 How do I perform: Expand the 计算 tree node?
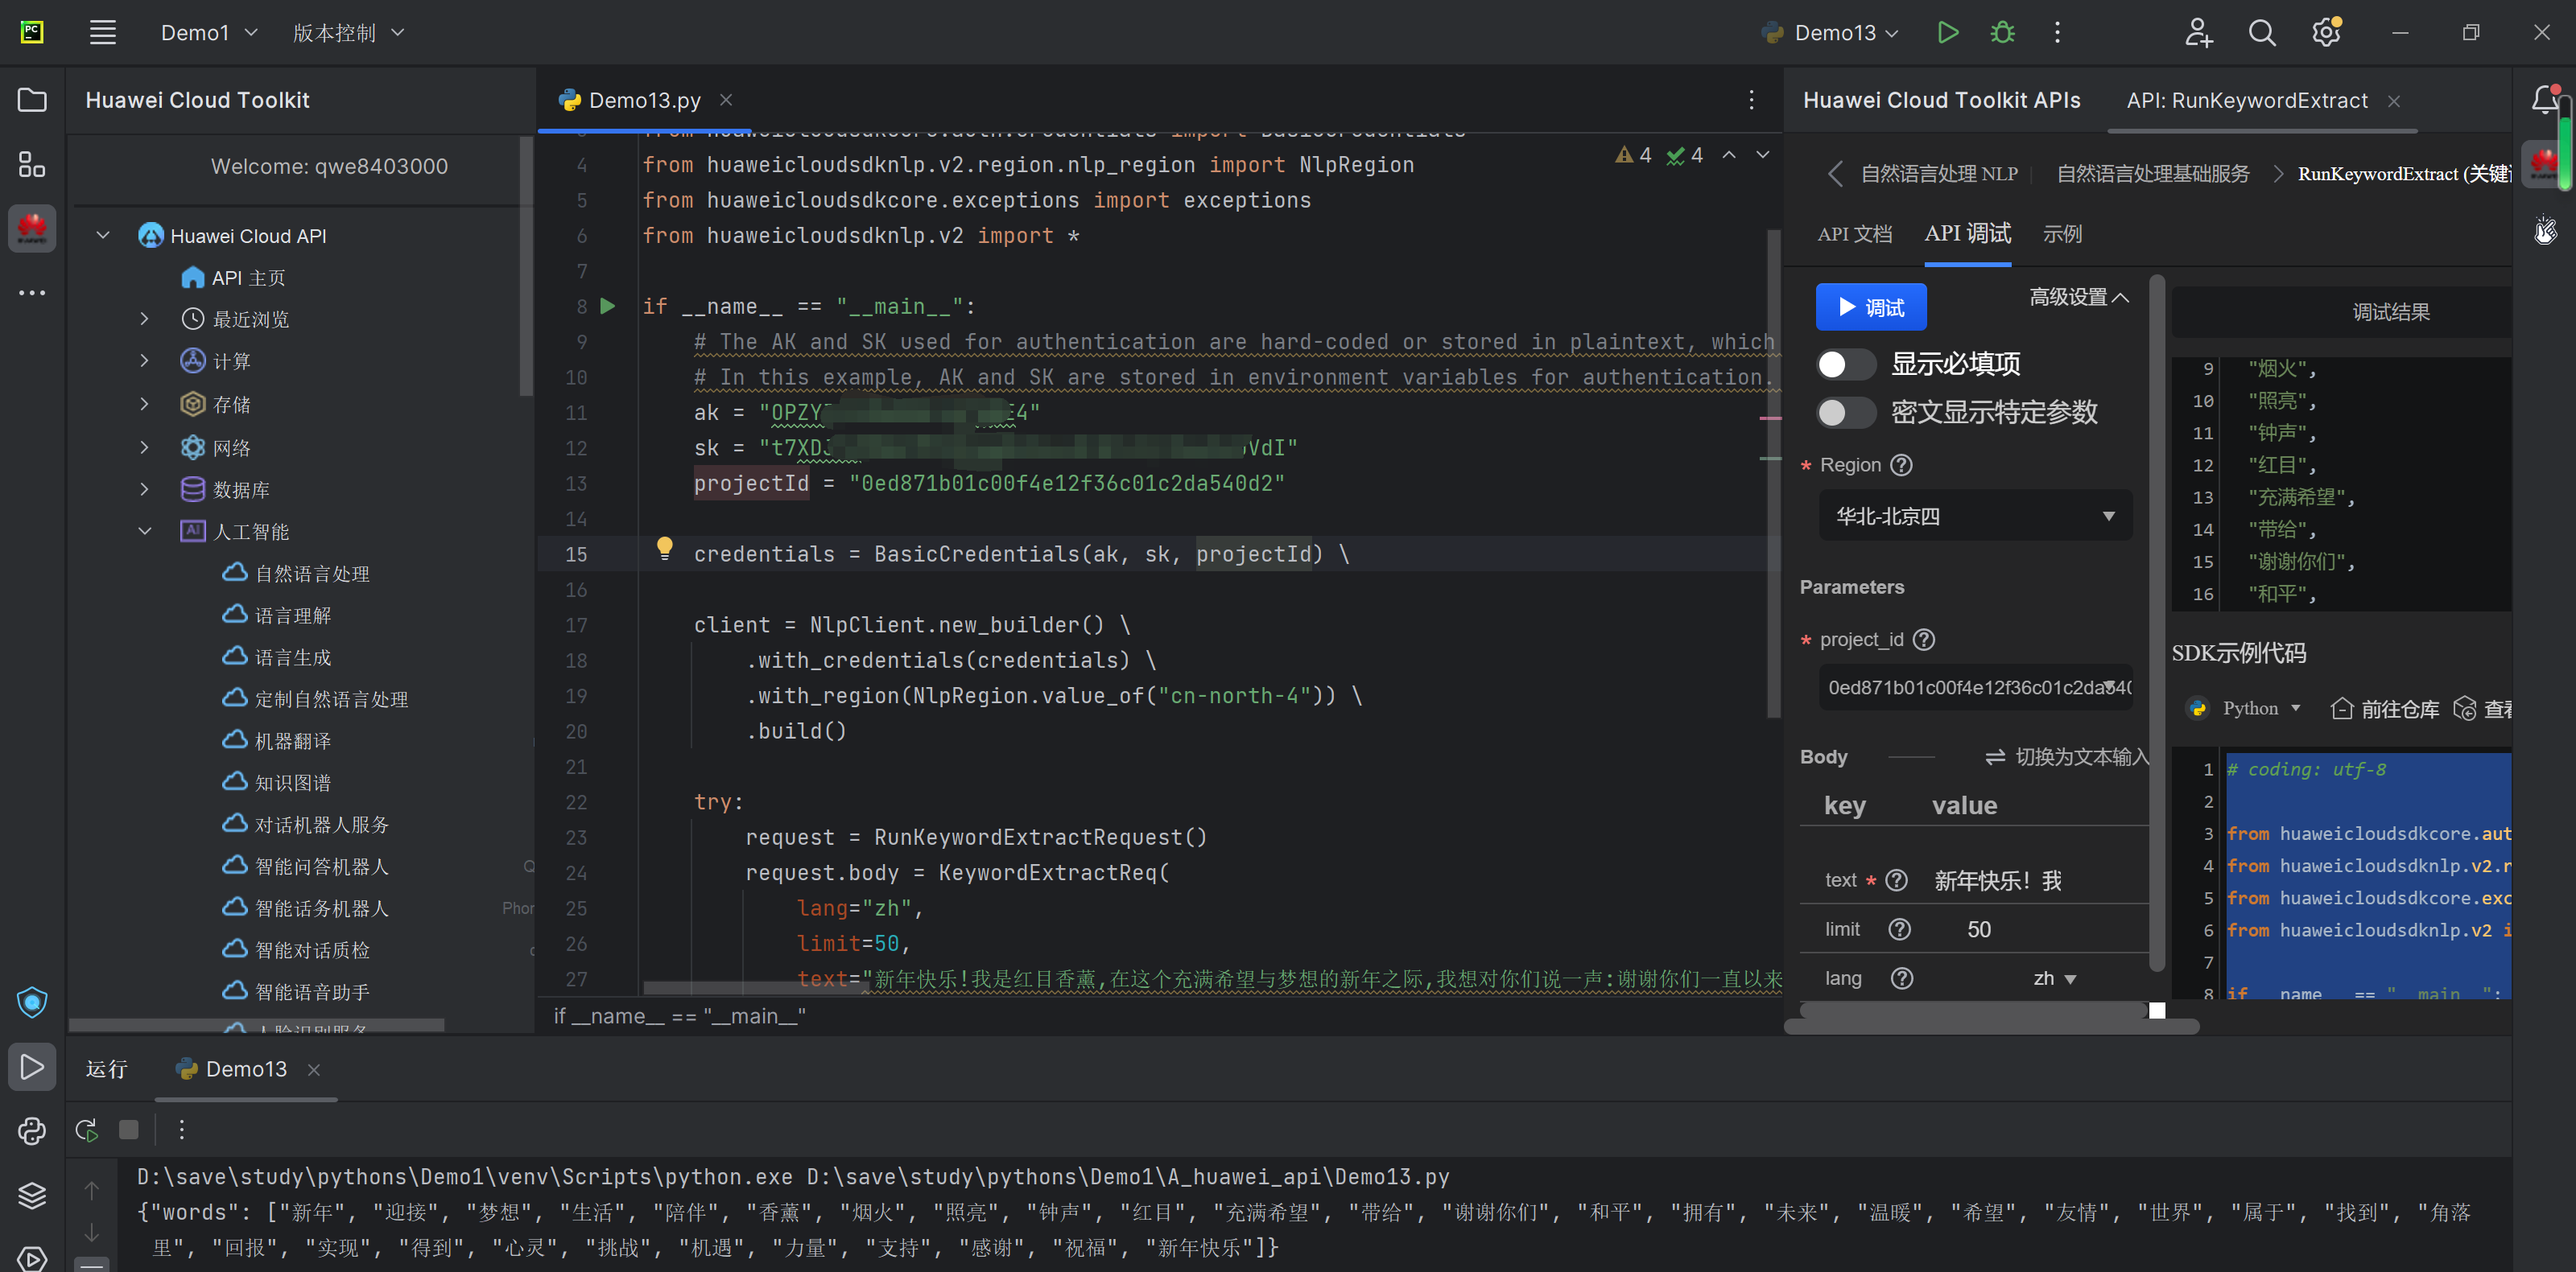click(x=145, y=360)
